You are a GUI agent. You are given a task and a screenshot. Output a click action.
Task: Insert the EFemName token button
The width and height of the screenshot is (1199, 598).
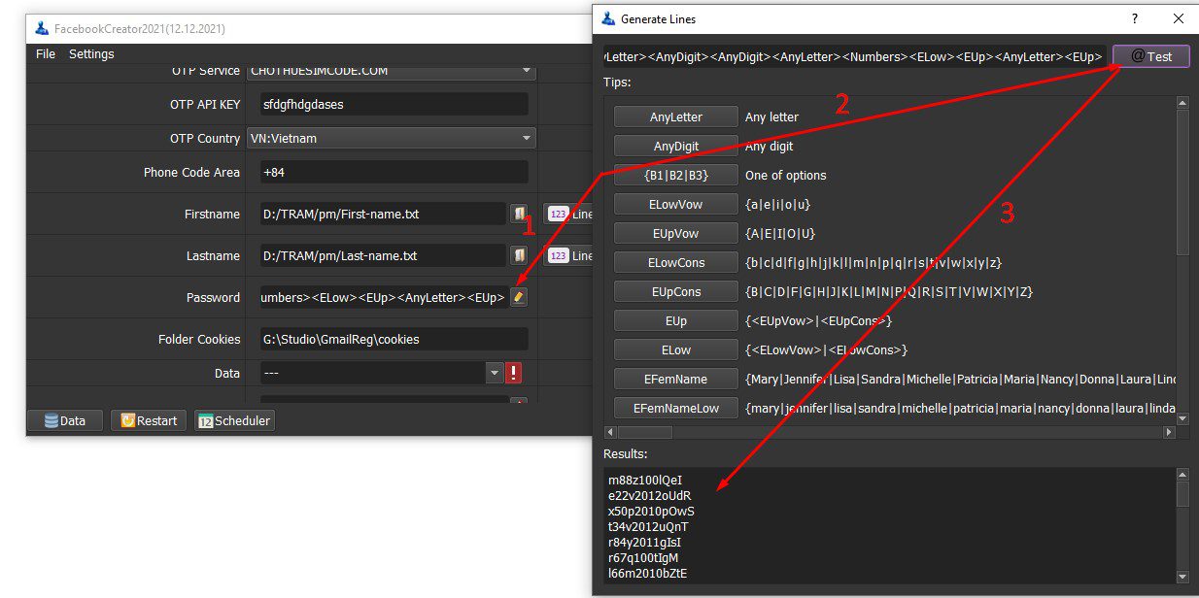676,379
